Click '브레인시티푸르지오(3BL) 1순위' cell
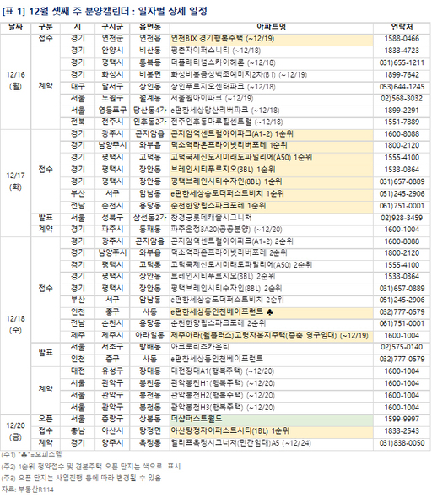 pyautogui.click(x=272, y=170)
